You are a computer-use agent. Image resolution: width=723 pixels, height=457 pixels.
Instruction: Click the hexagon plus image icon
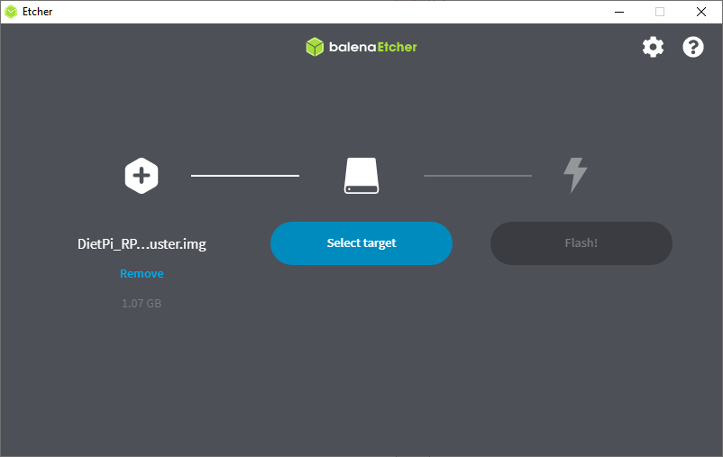click(142, 176)
